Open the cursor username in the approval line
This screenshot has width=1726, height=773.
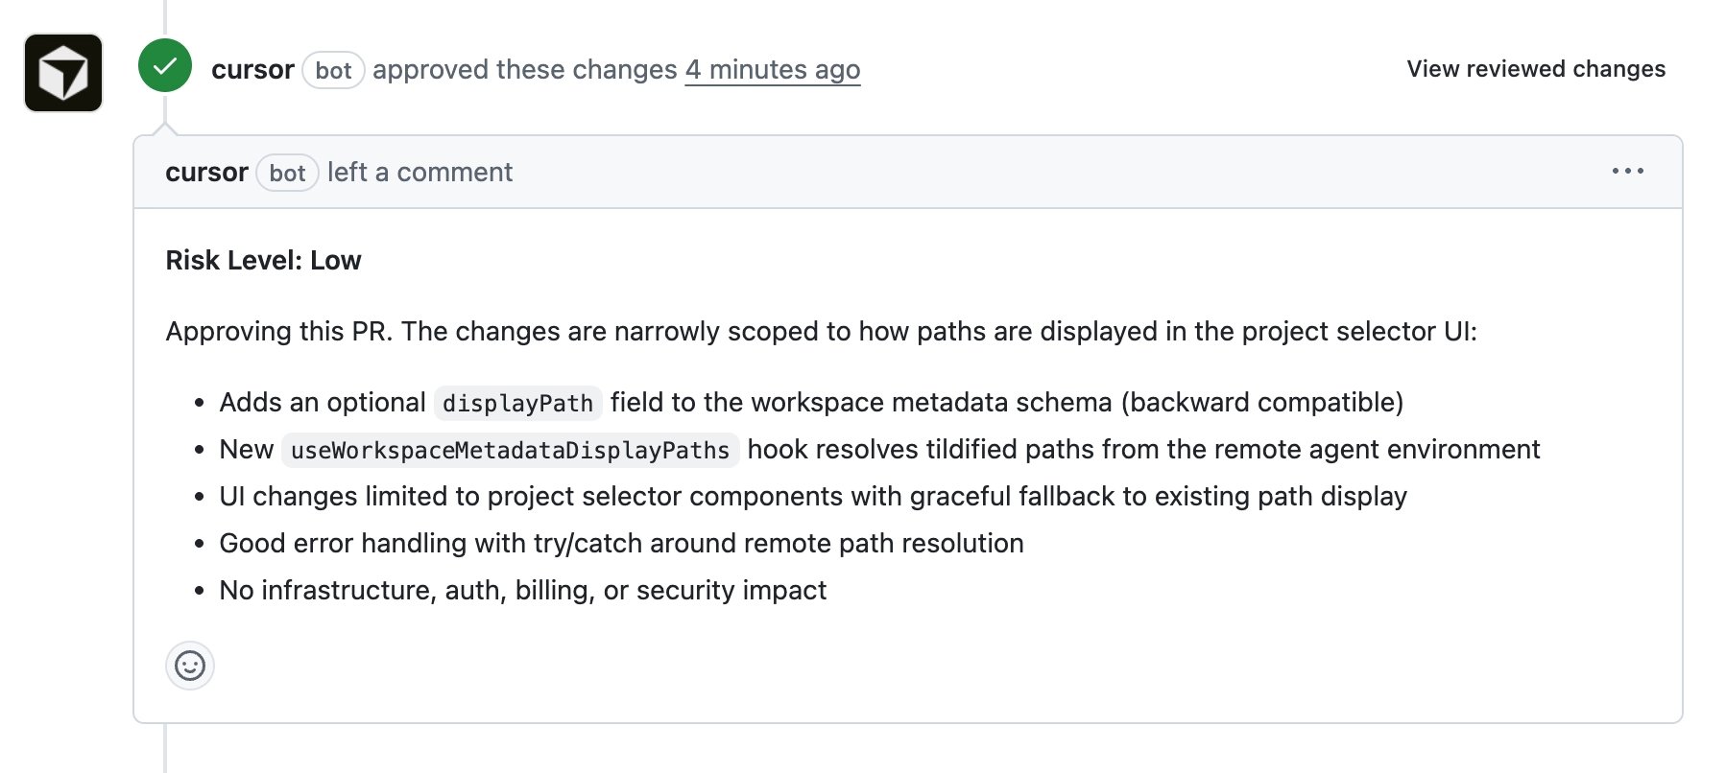(x=252, y=69)
